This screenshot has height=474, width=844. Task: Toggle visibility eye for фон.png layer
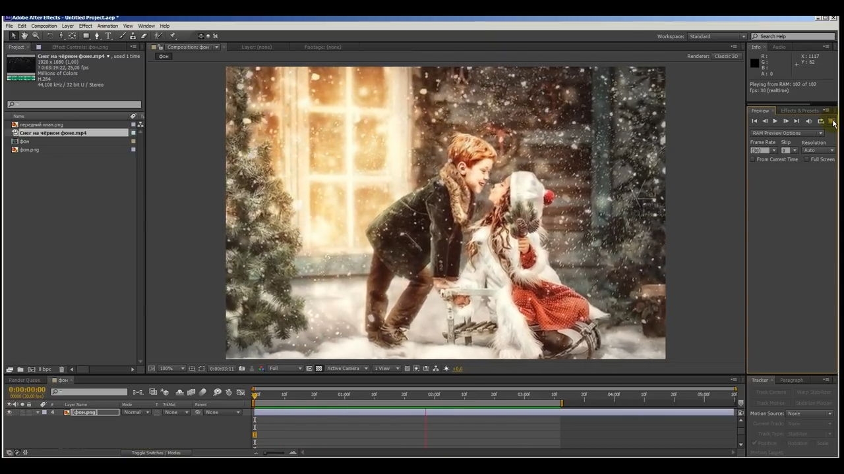tap(9, 413)
